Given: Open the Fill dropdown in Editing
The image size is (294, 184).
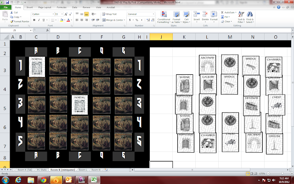Looking at the screenshot, I should 225,17.
